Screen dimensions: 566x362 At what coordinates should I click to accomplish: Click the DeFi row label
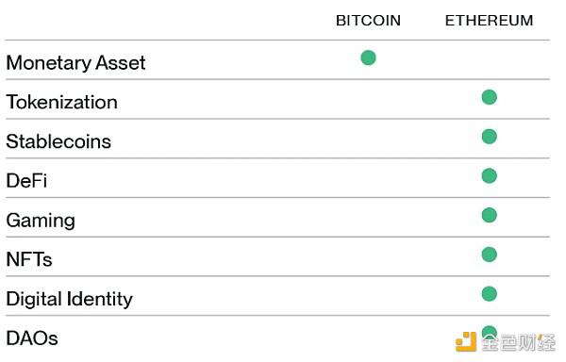coord(26,181)
